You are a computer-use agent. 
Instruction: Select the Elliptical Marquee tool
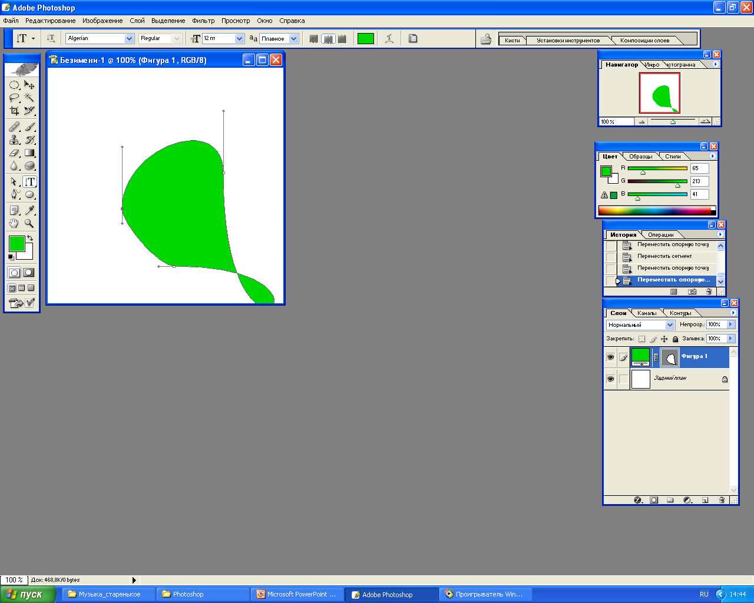(14, 85)
